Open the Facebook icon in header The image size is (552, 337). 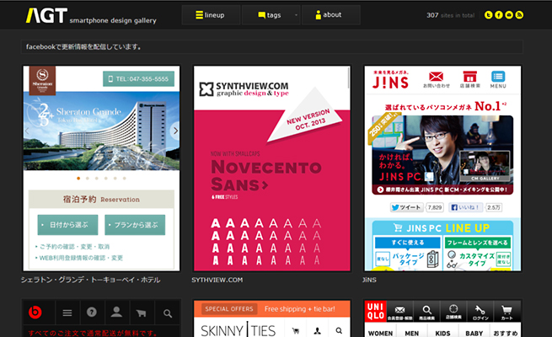499,15
